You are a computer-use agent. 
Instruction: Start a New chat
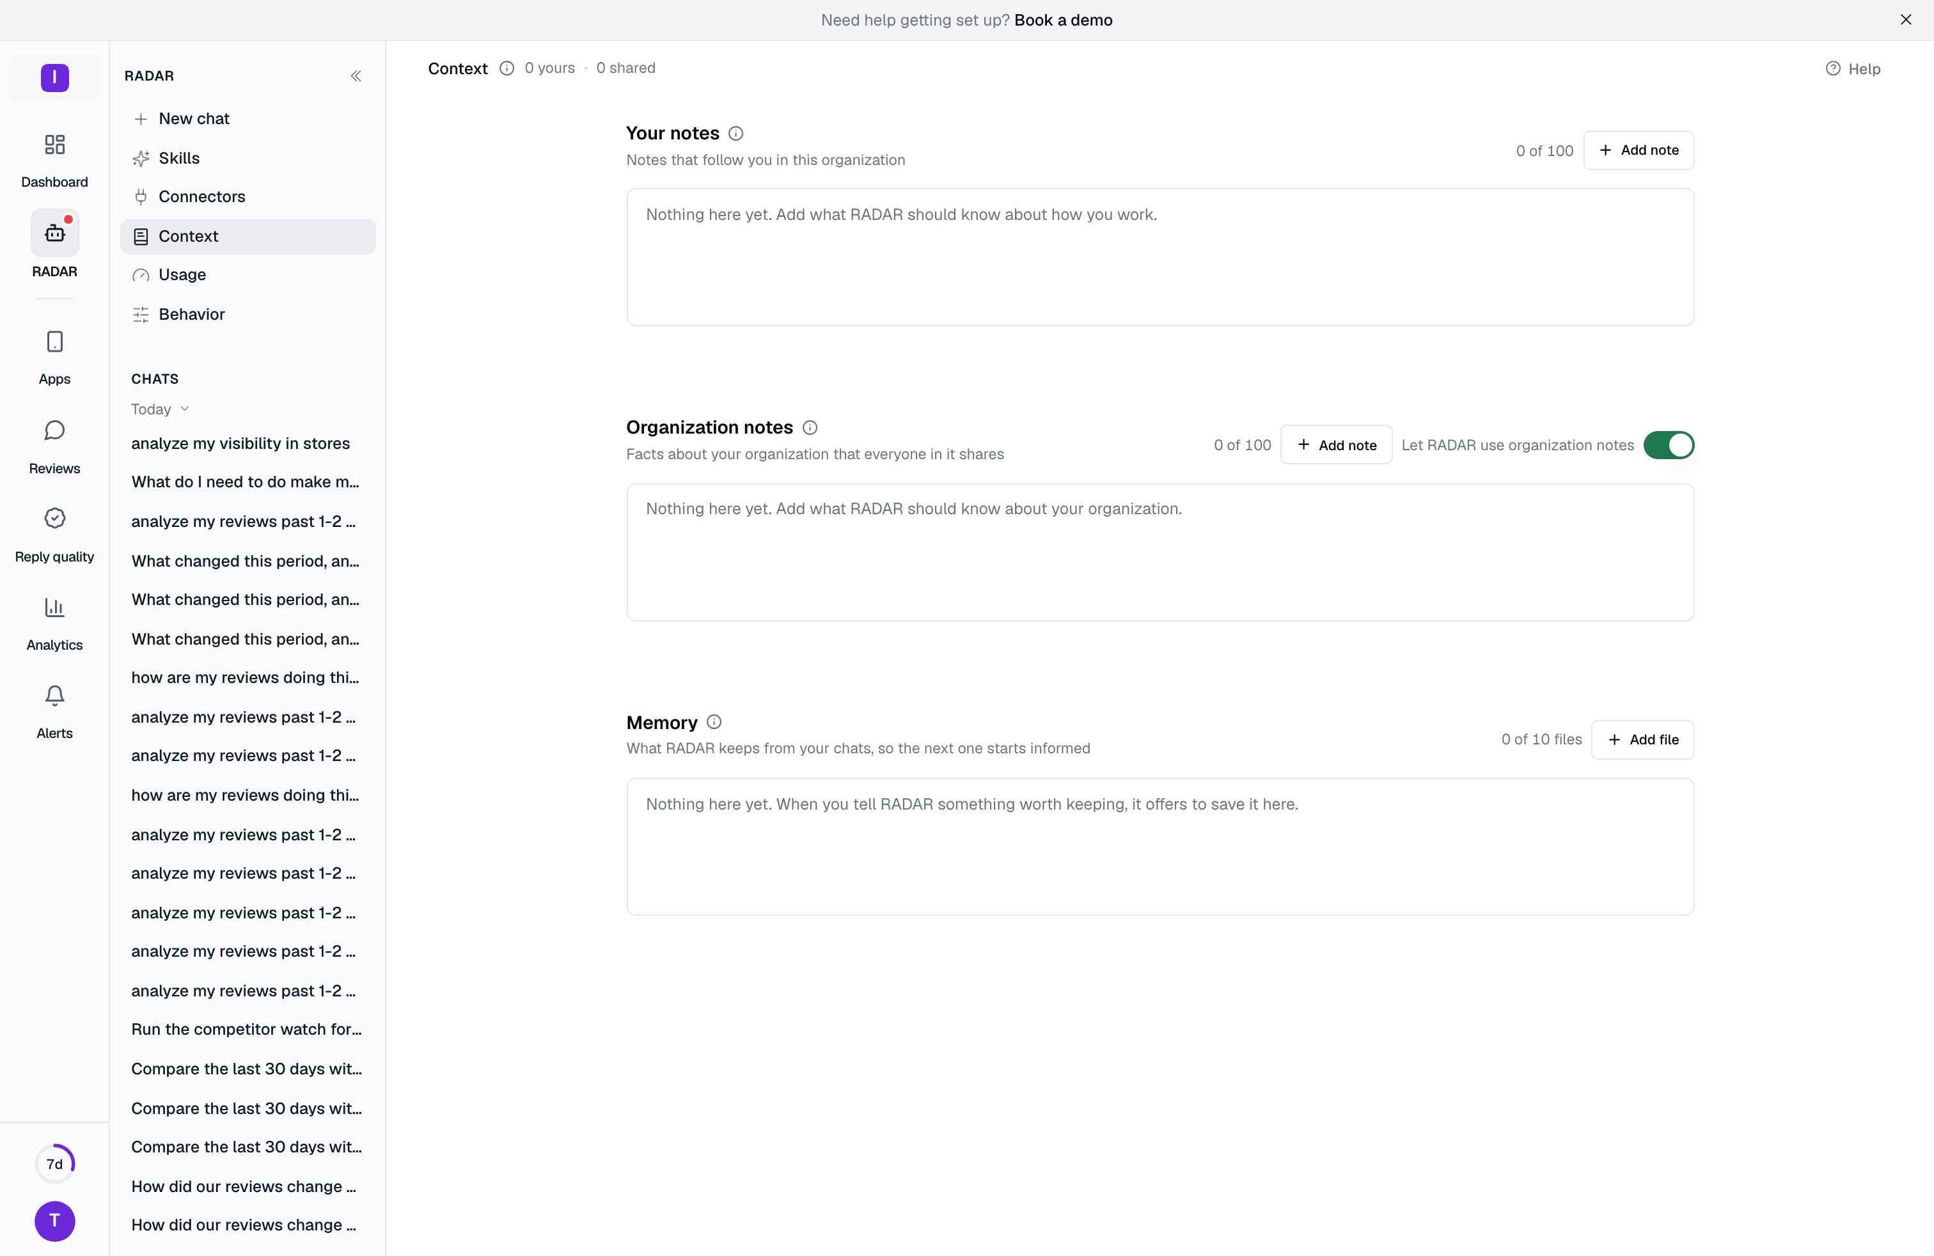point(248,118)
